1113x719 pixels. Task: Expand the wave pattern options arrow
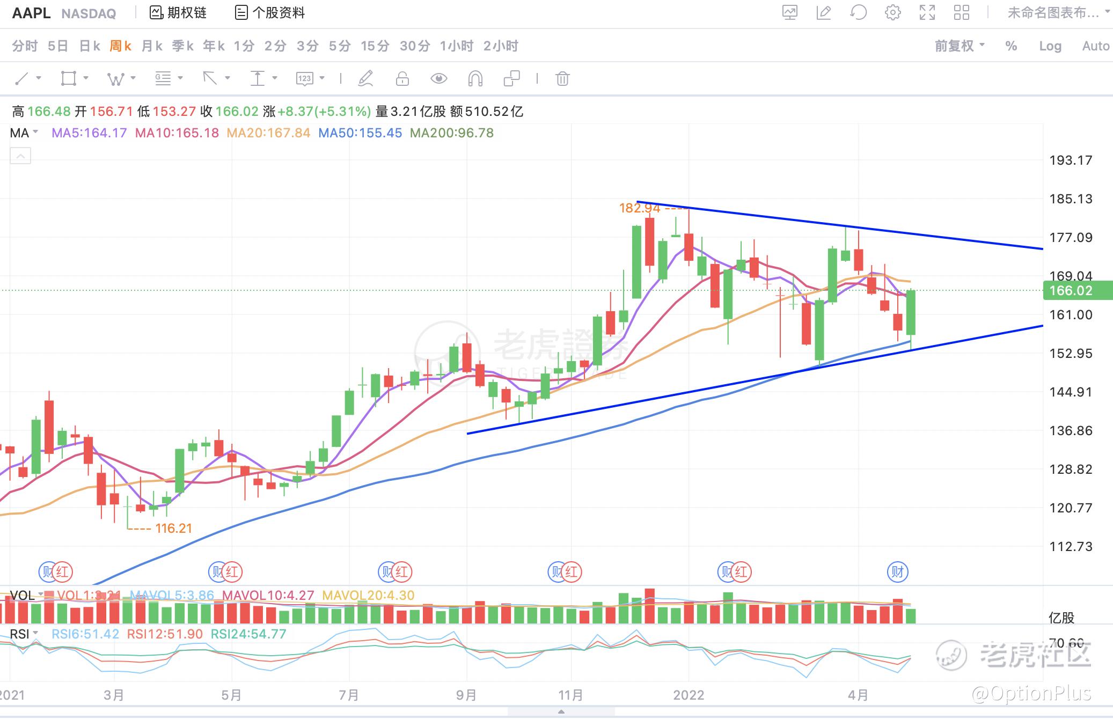133,78
